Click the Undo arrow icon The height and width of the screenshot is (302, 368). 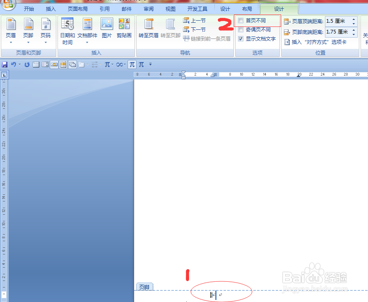pos(13,65)
